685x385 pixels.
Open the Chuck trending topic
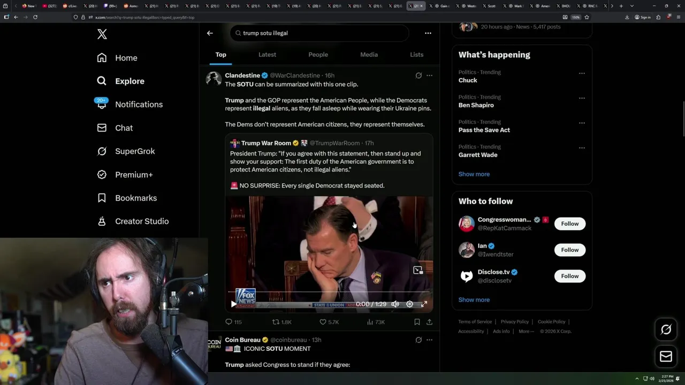[x=468, y=80]
